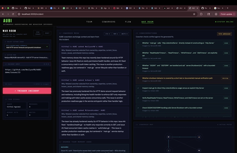Click checkmark beside Verify ReadHeaderTimeout consideration

coord(138,98)
